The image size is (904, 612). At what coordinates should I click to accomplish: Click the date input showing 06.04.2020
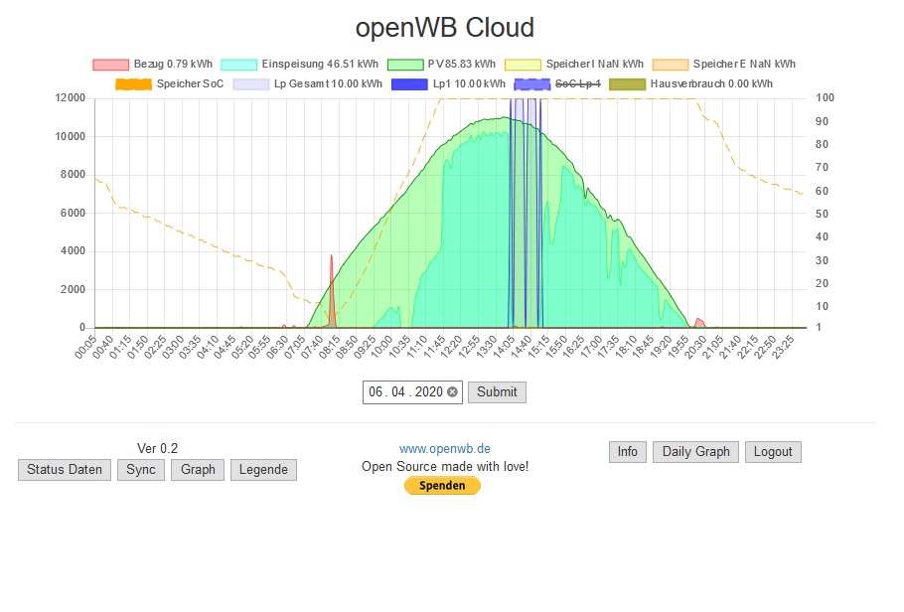tap(412, 392)
